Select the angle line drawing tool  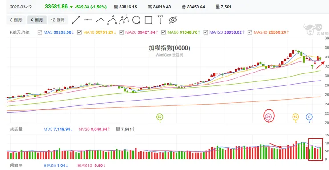click(100, 20)
